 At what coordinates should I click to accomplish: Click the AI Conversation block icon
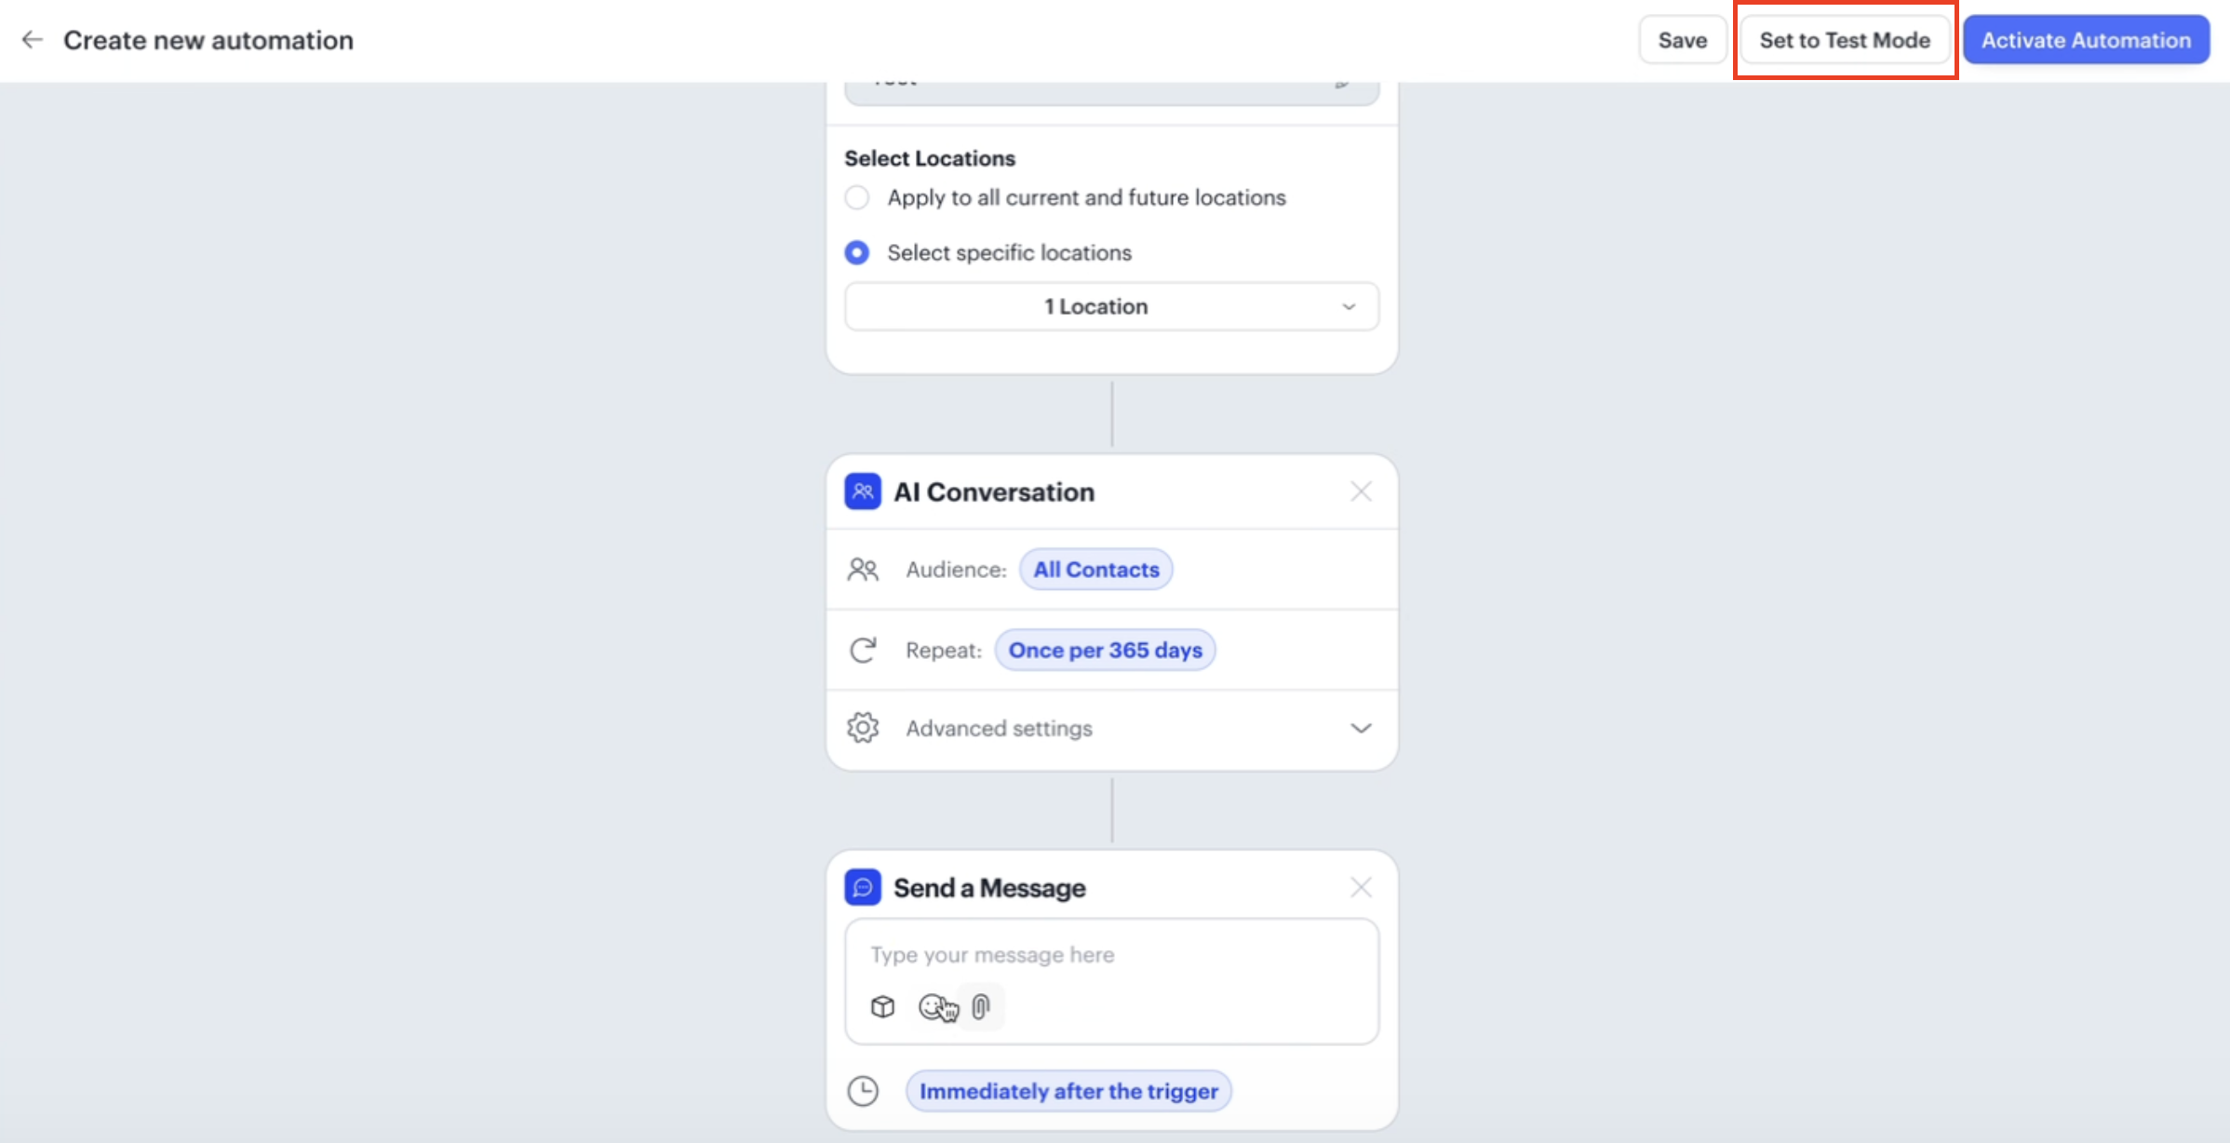pyautogui.click(x=862, y=491)
